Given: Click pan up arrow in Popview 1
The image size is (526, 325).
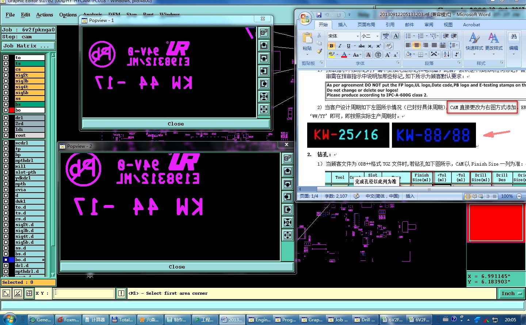Looking at the screenshot, I should click(x=264, y=45).
